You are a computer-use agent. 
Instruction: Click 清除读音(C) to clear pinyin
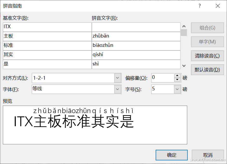click(207, 56)
